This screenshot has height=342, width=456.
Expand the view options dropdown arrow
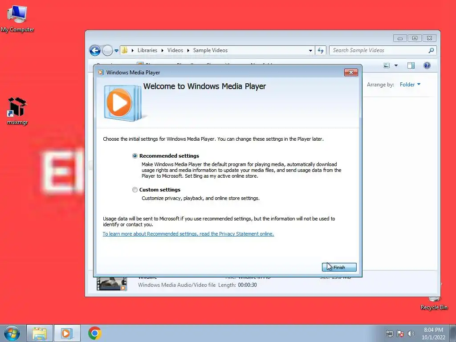396,65
